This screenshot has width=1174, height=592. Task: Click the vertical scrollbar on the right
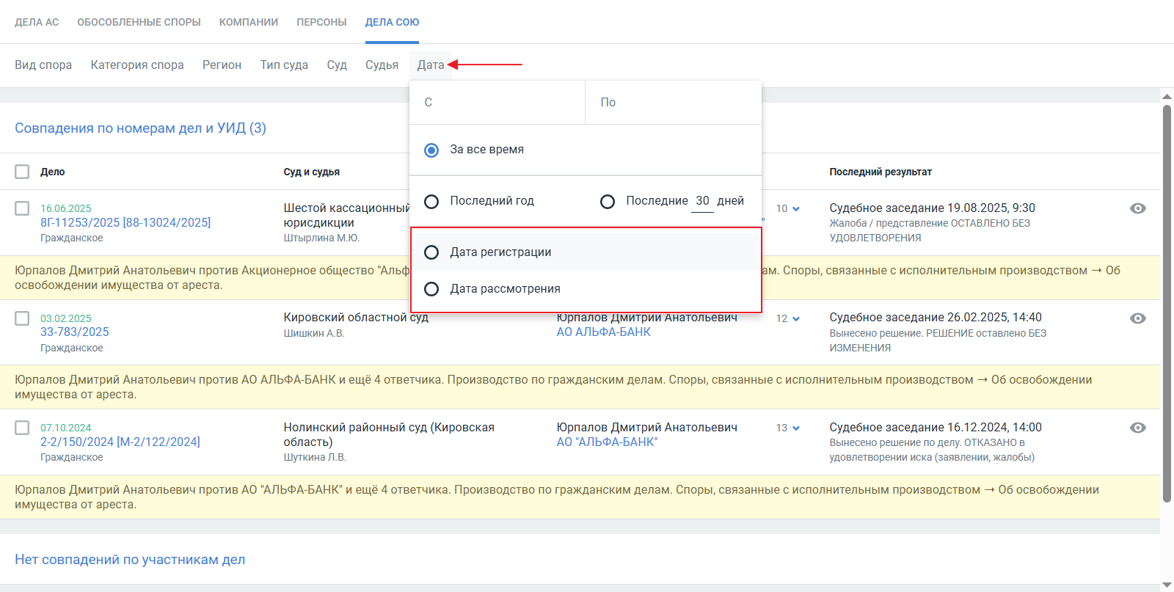tap(1167, 304)
